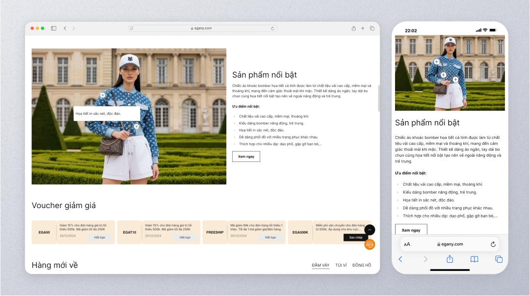Tap the mobile Safari share icon
The height and width of the screenshot is (296, 530).
[x=450, y=259]
